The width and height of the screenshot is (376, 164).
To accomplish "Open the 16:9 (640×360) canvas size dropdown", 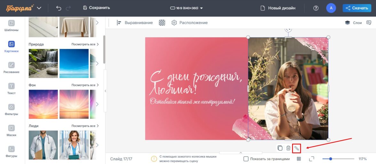I will 187,8.
